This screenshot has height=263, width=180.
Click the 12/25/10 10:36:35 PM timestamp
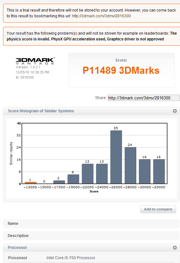[x=32, y=72]
